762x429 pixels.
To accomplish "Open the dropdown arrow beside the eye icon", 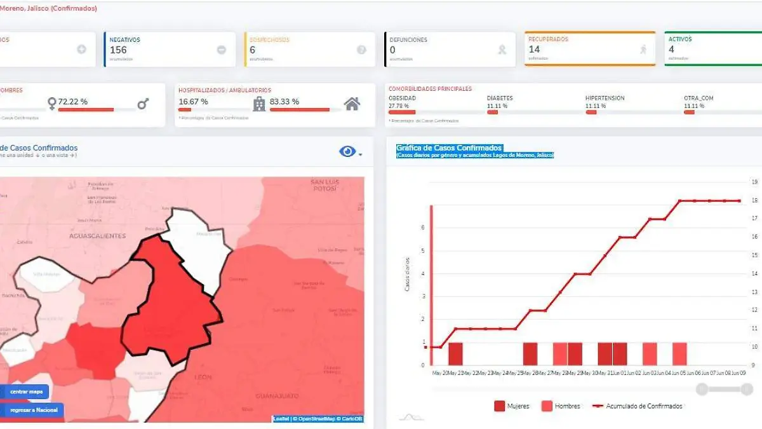I will click(360, 154).
